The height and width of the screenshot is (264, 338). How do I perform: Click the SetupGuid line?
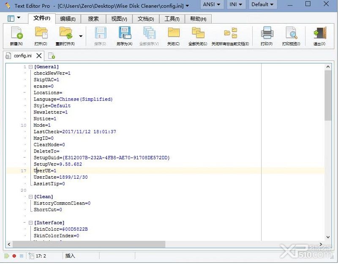[102, 158]
